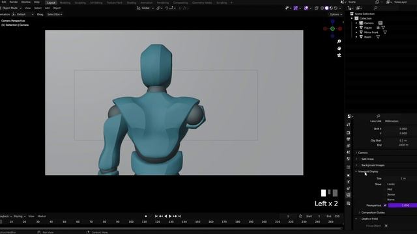Screen dimensions: 417x234
Task: Expand the Camera object in outliner
Action: click(x=356, y=23)
